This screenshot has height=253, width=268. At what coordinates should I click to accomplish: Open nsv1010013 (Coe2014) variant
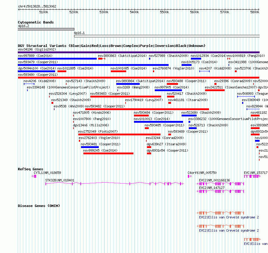[152, 119]
